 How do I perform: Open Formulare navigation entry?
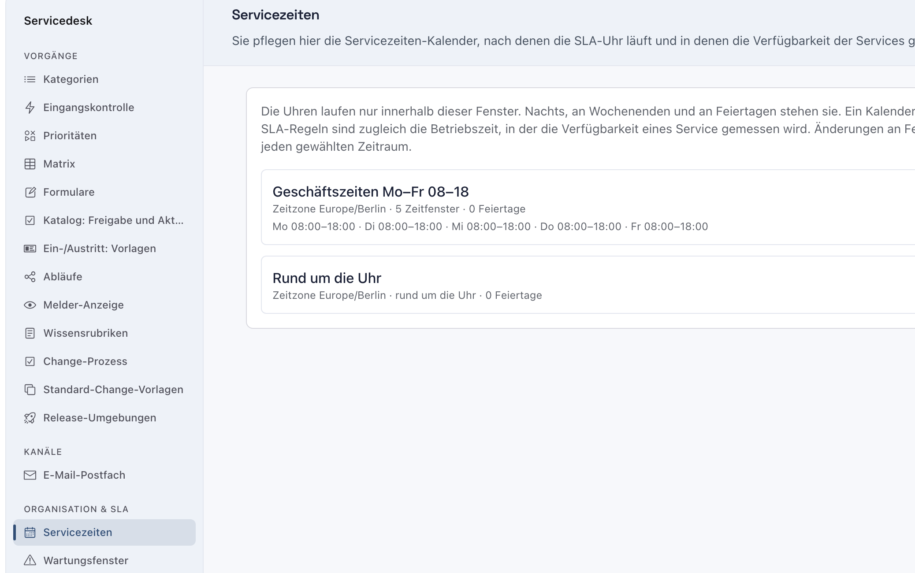click(104, 192)
